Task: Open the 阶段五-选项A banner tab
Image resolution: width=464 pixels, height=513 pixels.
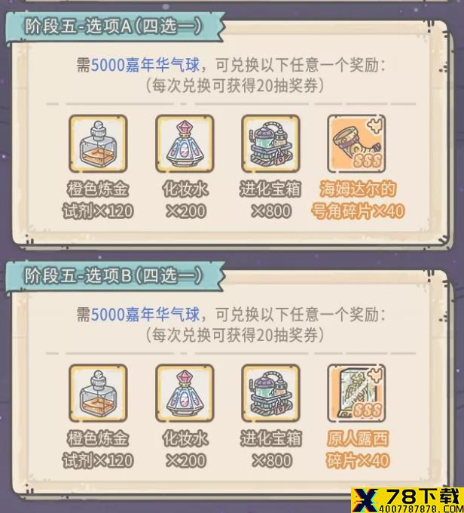Action: [114, 27]
